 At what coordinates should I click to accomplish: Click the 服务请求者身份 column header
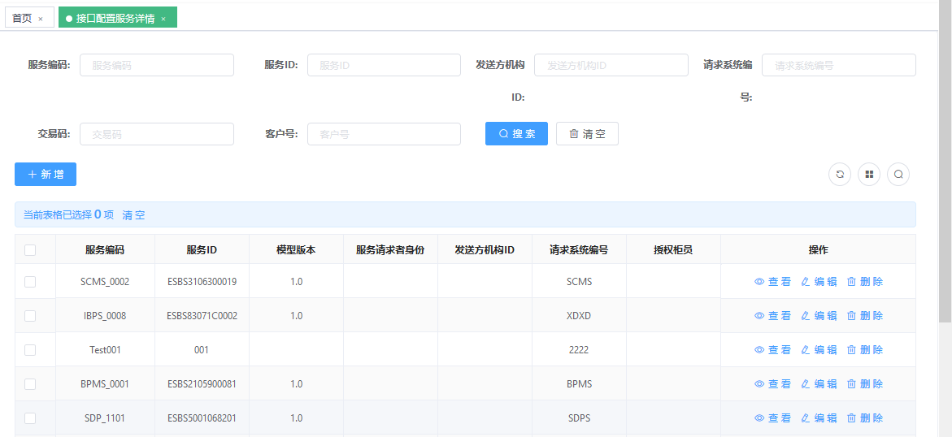pos(390,250)
